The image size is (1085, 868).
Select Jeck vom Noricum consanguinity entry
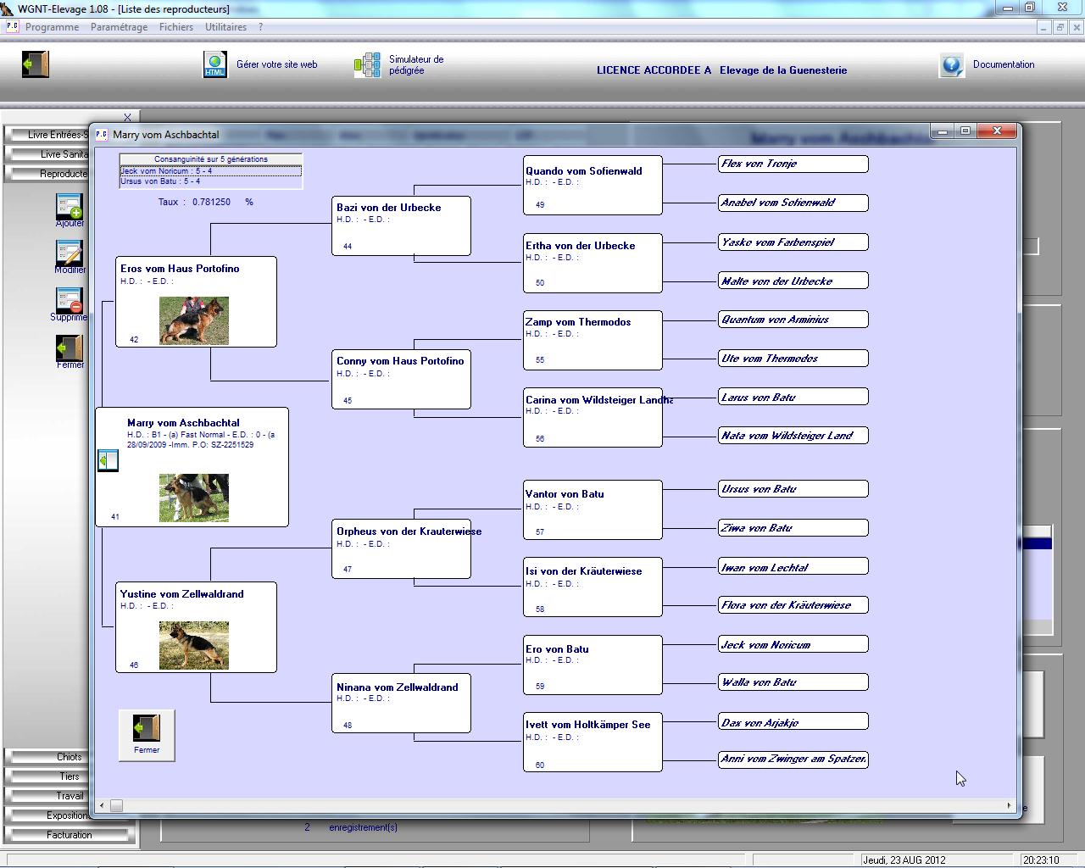(x=210, y=170)
